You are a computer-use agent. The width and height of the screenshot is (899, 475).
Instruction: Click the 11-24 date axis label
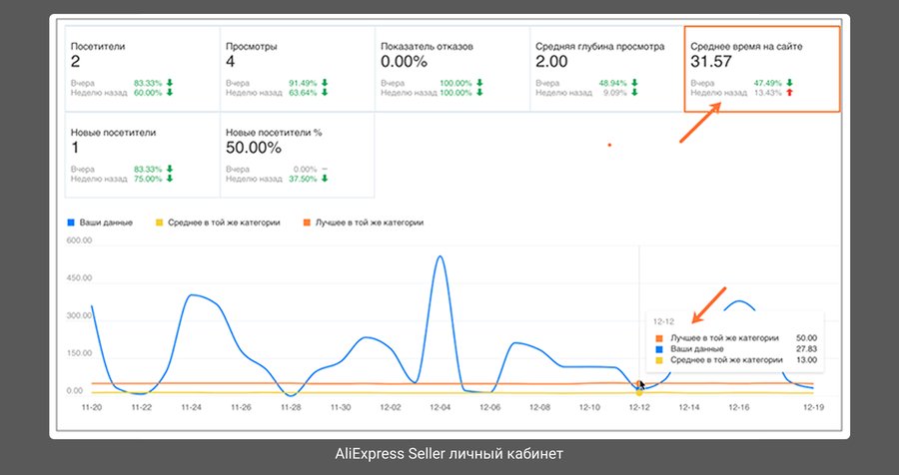click(x=191, y=407)
